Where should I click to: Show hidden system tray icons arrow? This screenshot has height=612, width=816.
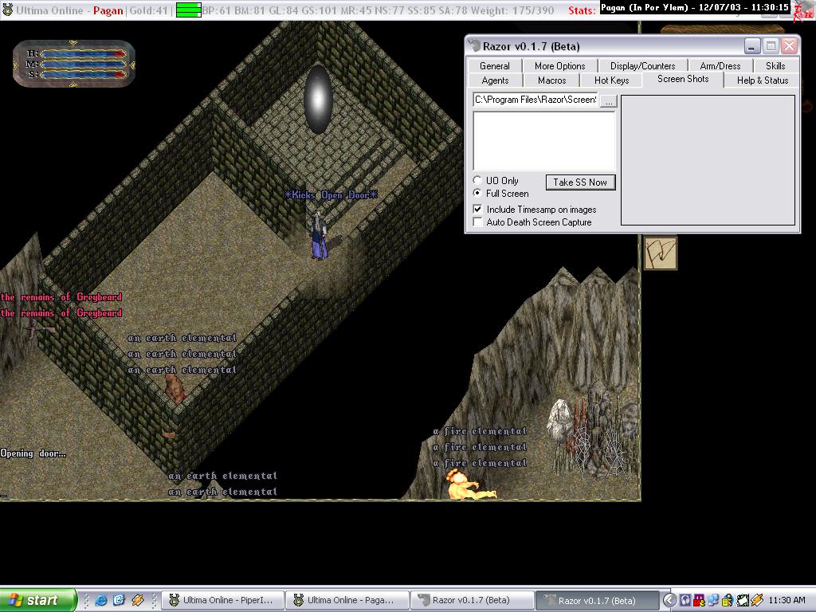click(x=669, y=600)
